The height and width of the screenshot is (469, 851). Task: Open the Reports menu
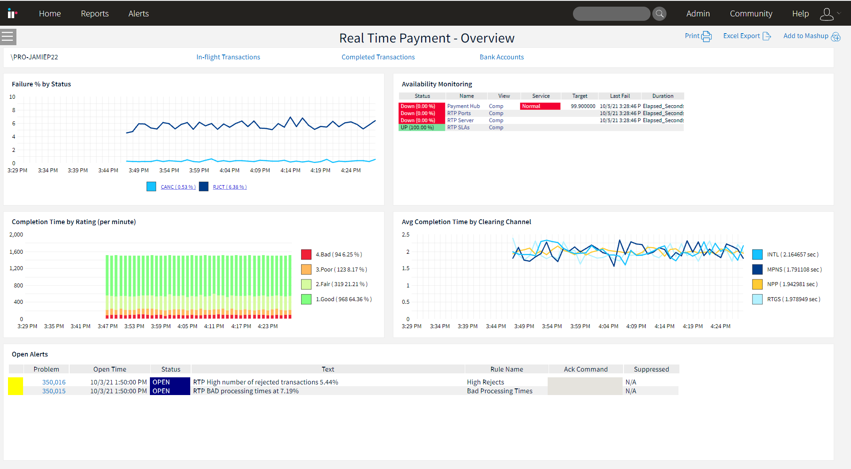94,13
